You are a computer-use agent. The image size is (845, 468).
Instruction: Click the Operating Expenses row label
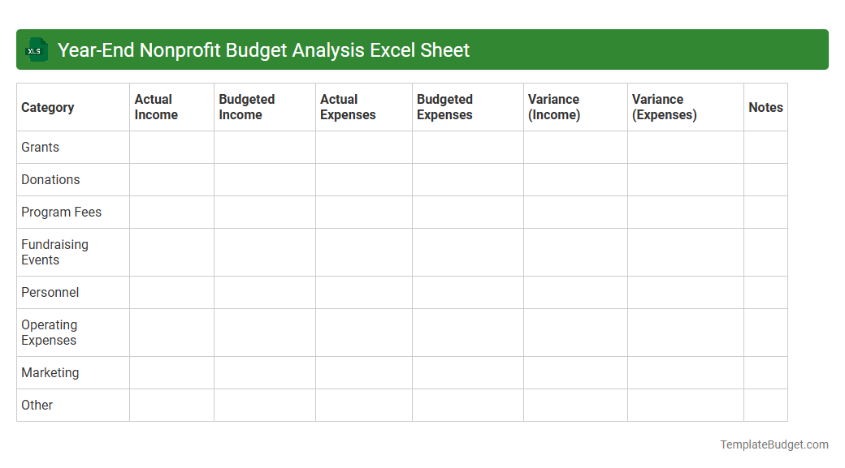(50, 333)
